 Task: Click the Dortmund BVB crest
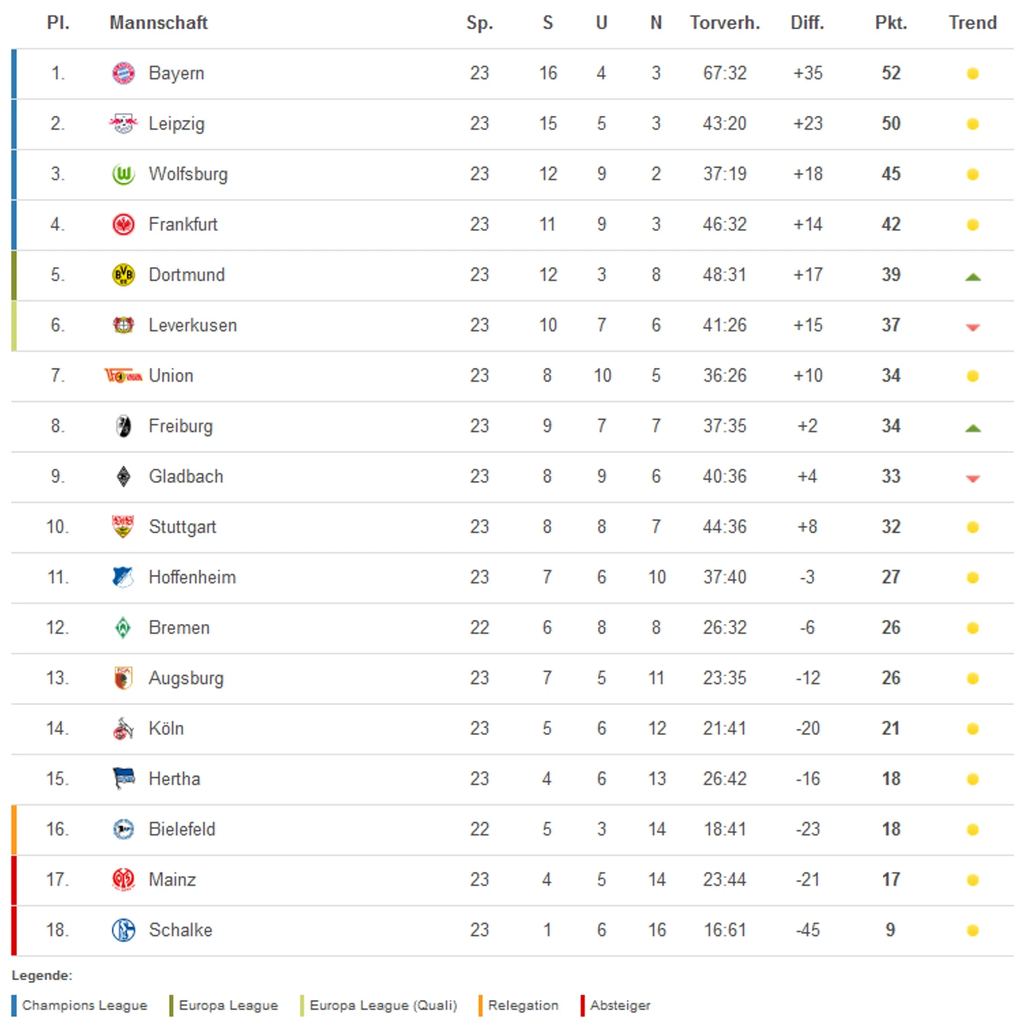[124, 275]
